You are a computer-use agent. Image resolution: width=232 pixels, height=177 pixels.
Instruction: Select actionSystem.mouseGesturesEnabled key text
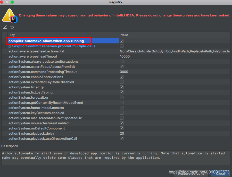pyautogui.click(x=38, y=123)
